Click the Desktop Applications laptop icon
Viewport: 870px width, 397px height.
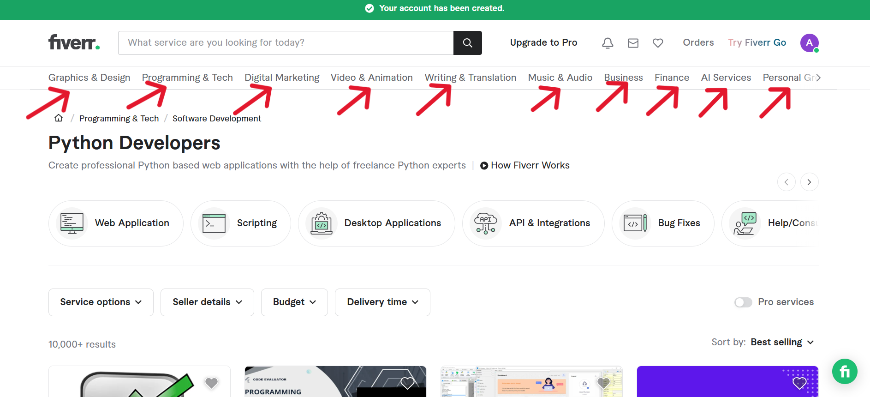pos(322,223)
